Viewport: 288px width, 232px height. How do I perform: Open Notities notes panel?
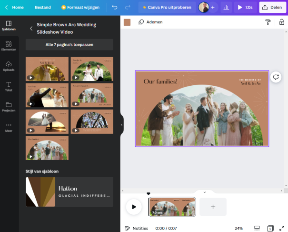pyautogui.click(x=136, y=228)
